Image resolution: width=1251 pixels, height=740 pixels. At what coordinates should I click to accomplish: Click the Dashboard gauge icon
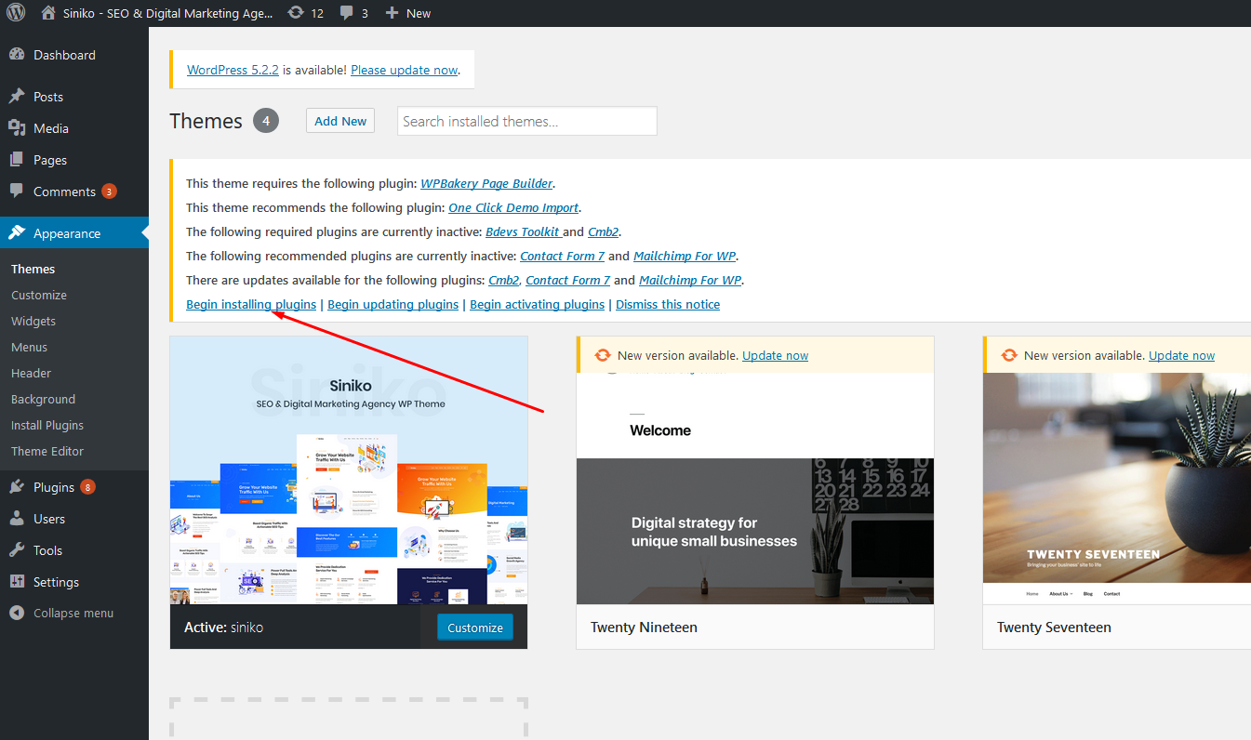(17, 55)
